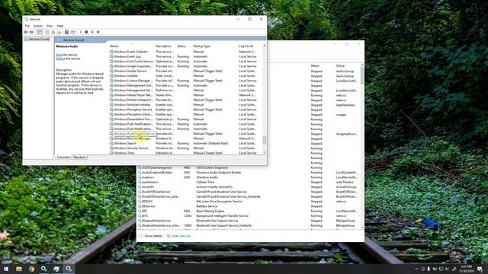Click scrollbar thumb in Services list
Image resolution: width=488 pixels, height=274 pixels.
(x=265, y=140)
